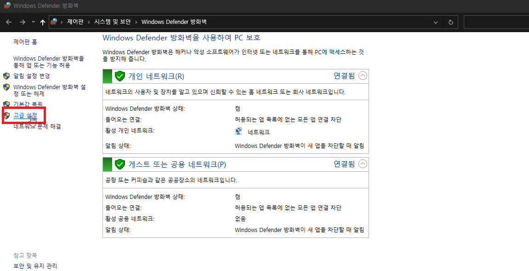The image size is (529, 271).
Task: Refresh the control panel page
Action: coord(450,22)
